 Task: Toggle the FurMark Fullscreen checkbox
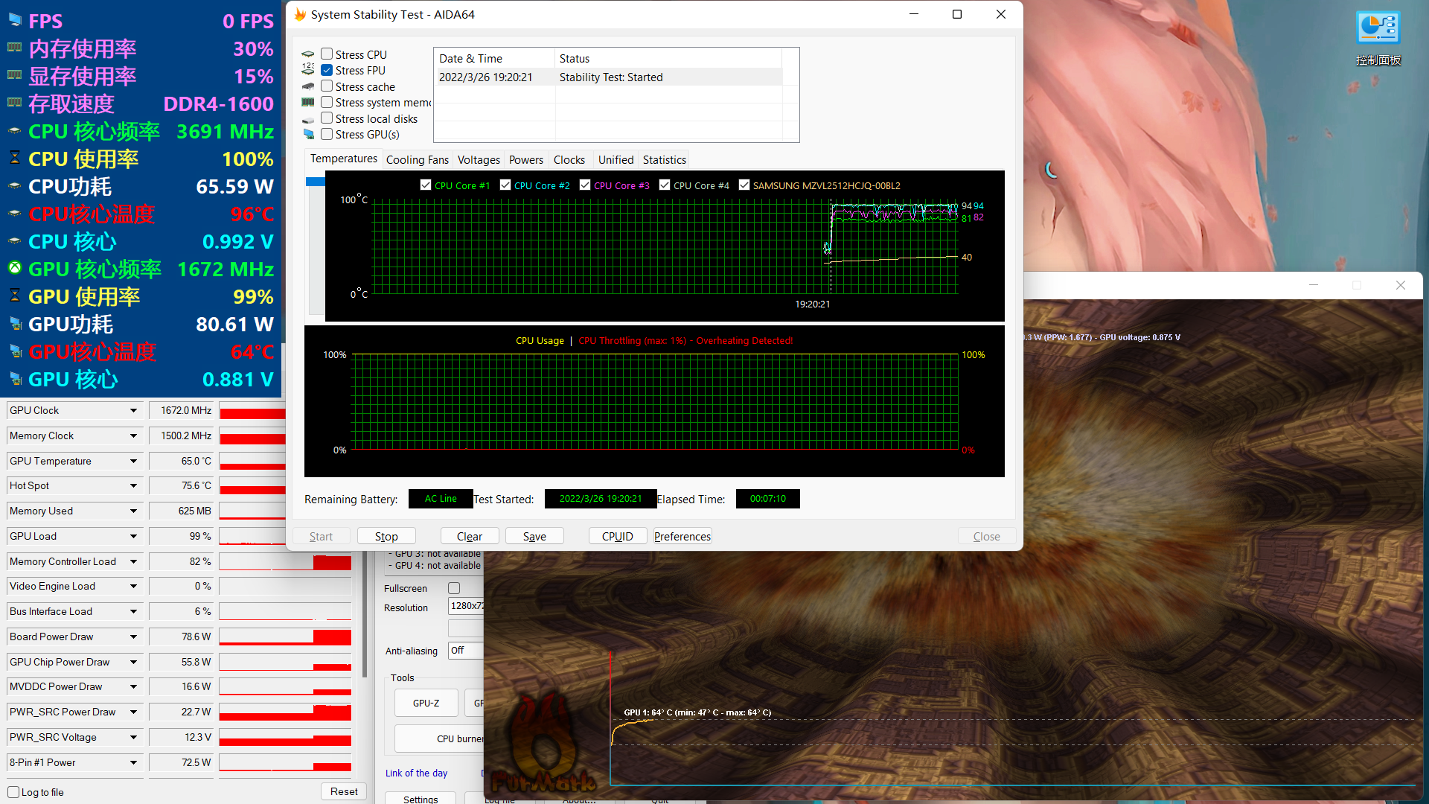coord(454,588)
